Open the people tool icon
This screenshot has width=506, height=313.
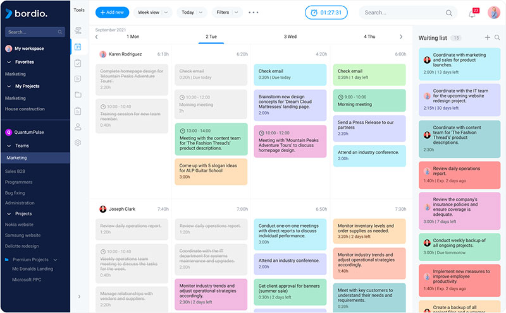[x=78, y=127]
